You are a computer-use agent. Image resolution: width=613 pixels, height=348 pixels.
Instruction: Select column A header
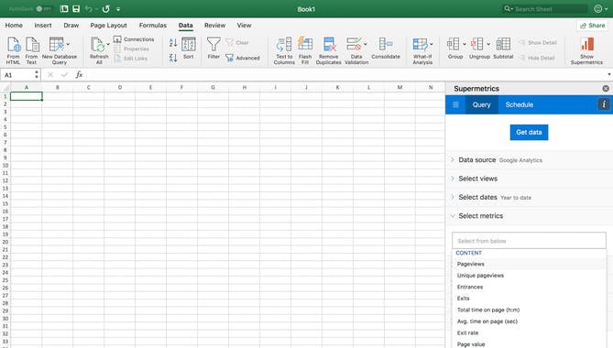point(27,88)
